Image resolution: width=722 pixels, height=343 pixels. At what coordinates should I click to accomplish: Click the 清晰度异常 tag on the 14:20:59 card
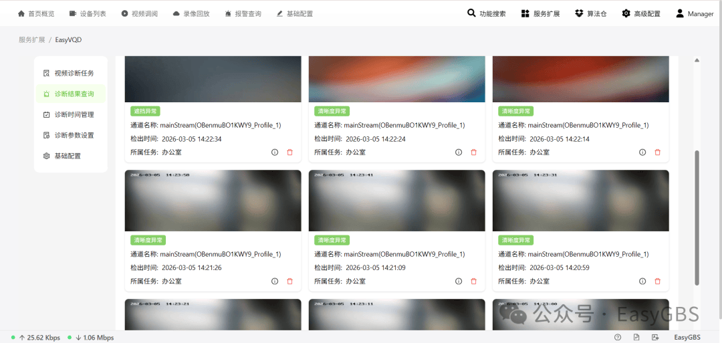pos(515,240)
